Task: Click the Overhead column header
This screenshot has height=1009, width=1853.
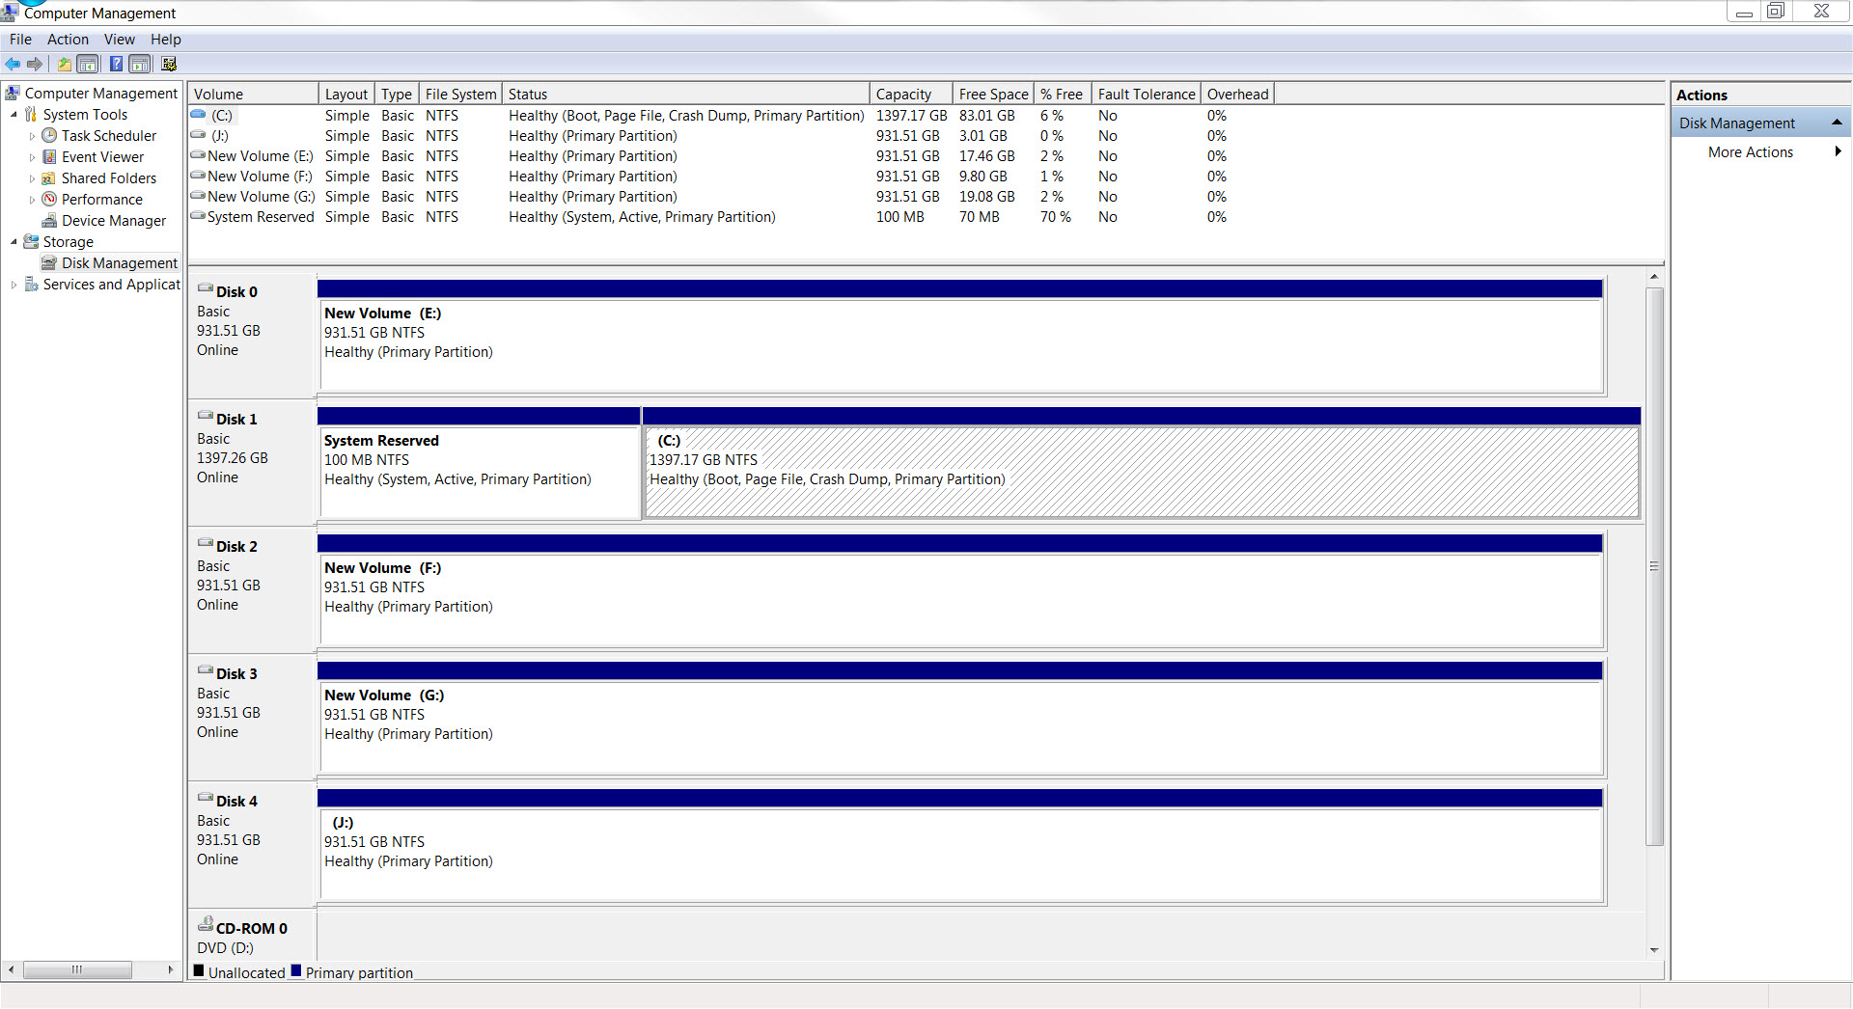Action: coord(1237,94)
